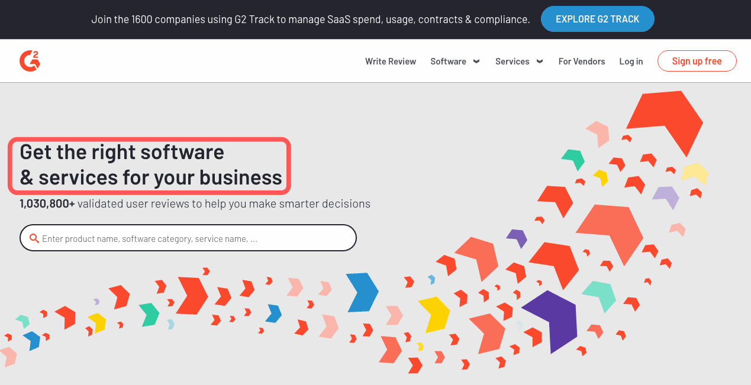Click the G2 Track announcement banner text
Screen dimensions: 751x385
point(311,19)
